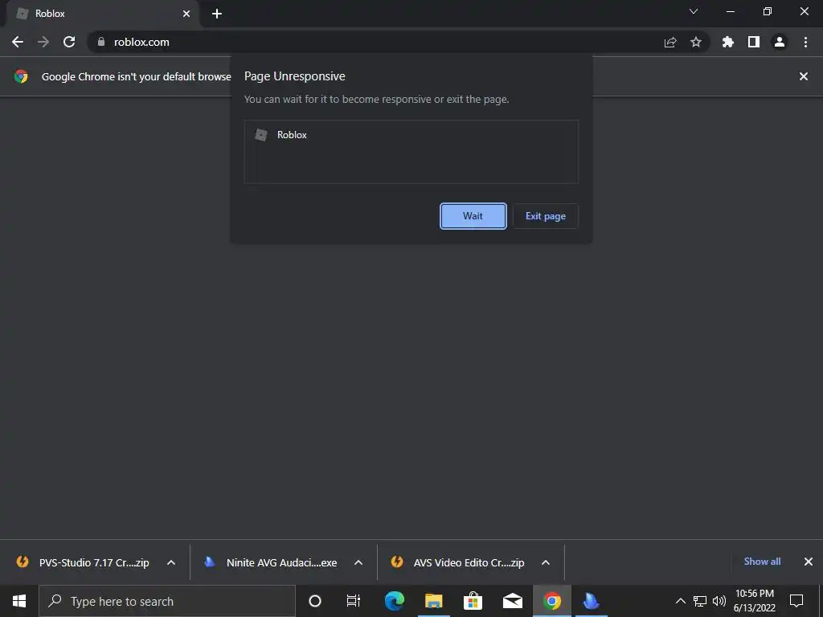Open the Action Center notifications icon
This screenshot has width=823, height=617.
[796, 601]
